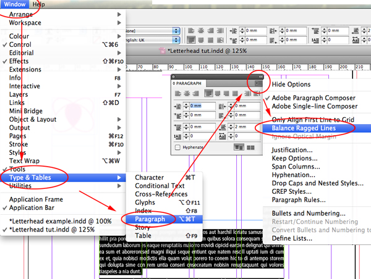This screenshot has width=371, height=279.
Task: Select justify all lines in Paragraph panel
Action: pyautogui.click(x=235, y=94)
